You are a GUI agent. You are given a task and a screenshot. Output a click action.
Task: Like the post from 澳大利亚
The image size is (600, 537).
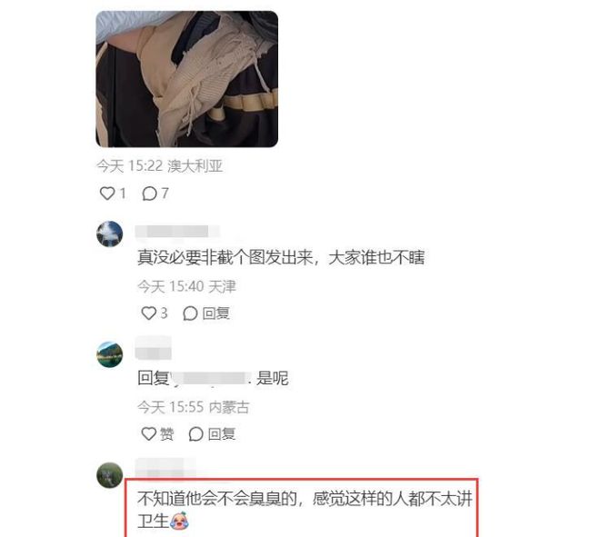(x=107, y=194)
